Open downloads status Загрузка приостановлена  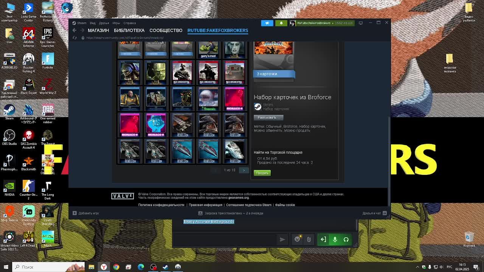coord(231,213)
